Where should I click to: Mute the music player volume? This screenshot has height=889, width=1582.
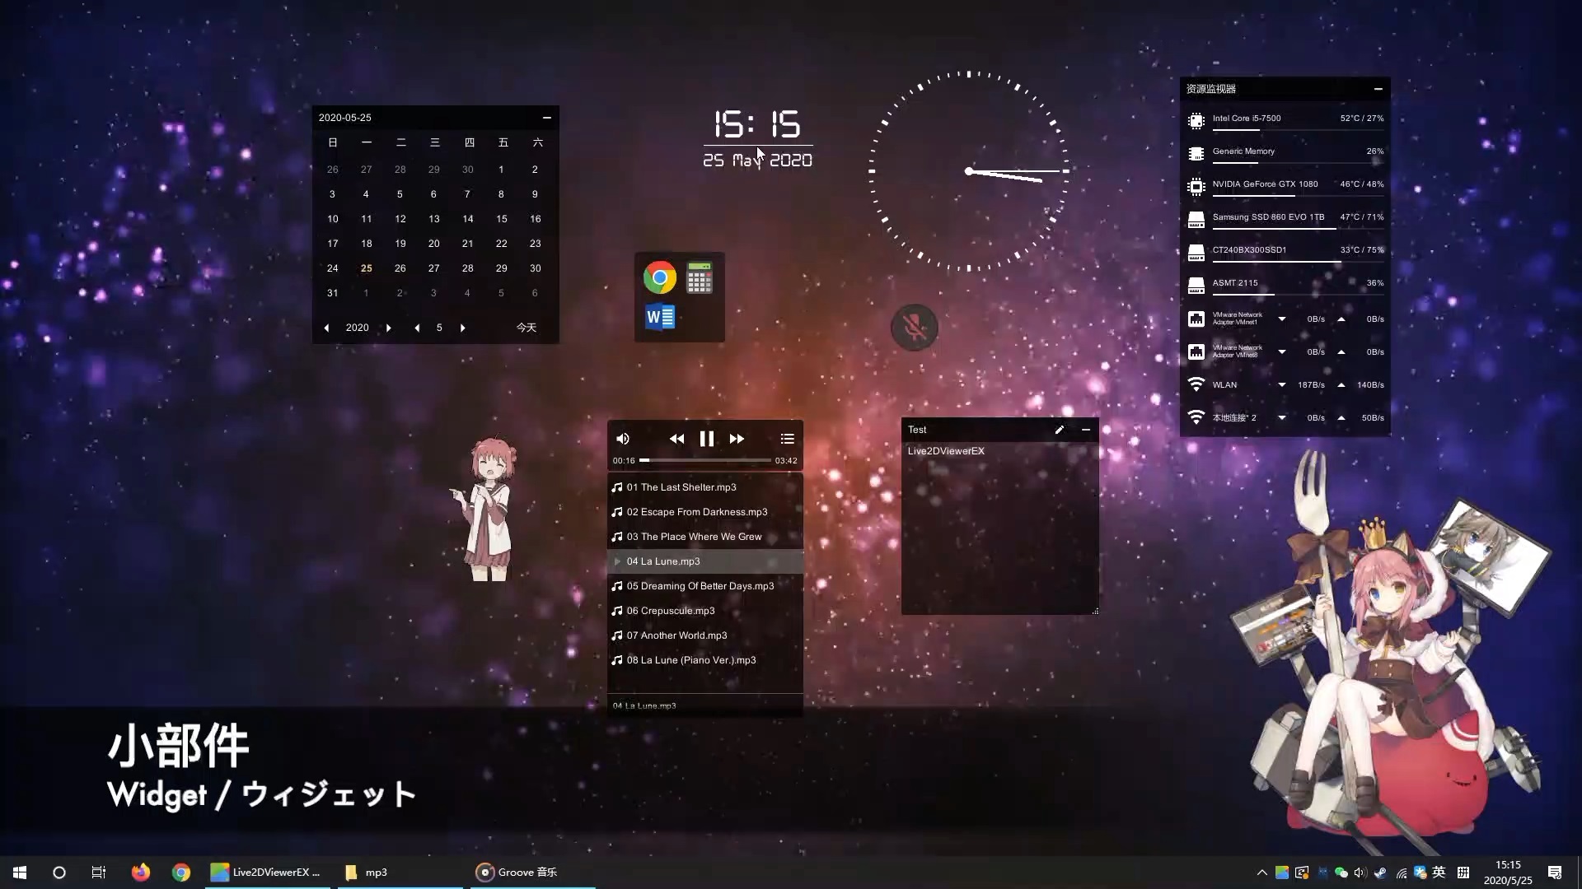[x=623, y=439]
